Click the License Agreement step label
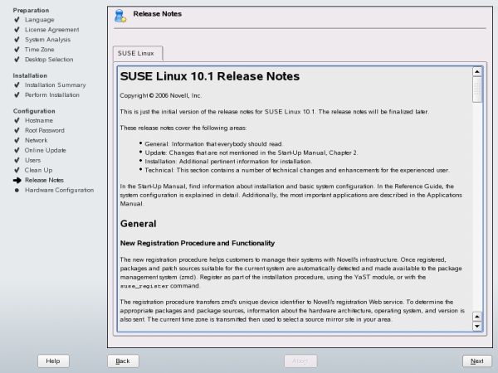The width and height of the screenshot is (498, 373). point(51,30)
